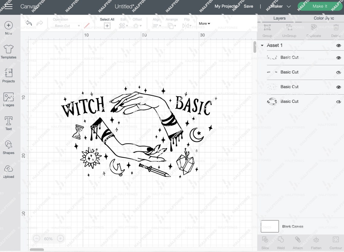Hide the bottom Basic Cut layer
Screen dimensions: 344x252
pos(338,101)
